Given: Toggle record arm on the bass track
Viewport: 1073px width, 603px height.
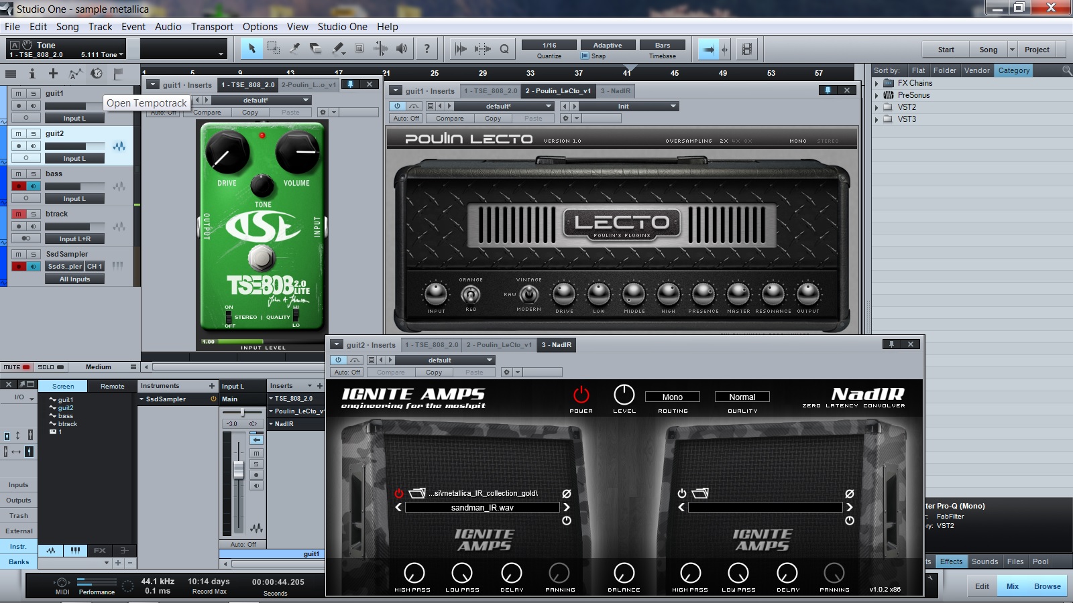Looking at the screenshot, I should coord(19,186).
